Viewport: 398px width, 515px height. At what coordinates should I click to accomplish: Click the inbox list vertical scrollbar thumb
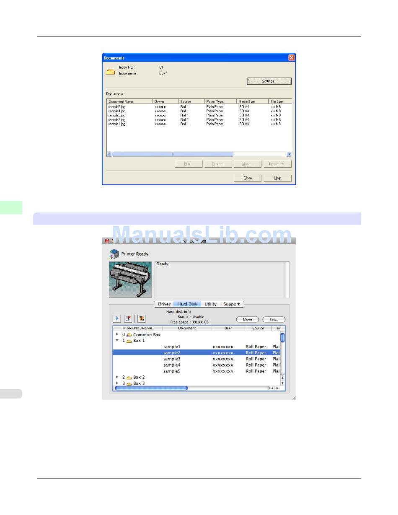(283, 337)
